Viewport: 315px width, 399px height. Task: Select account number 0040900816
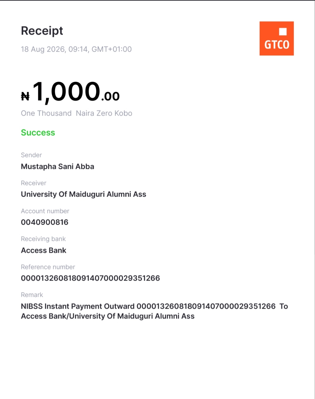click(45, 222)
